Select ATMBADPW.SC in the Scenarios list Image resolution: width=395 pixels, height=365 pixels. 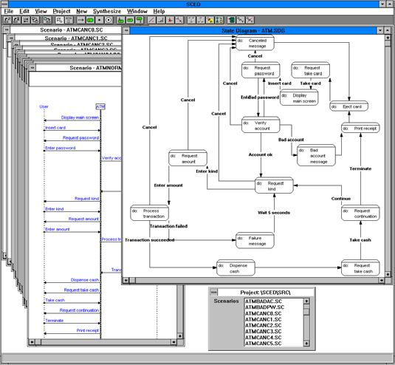point(264,307)
